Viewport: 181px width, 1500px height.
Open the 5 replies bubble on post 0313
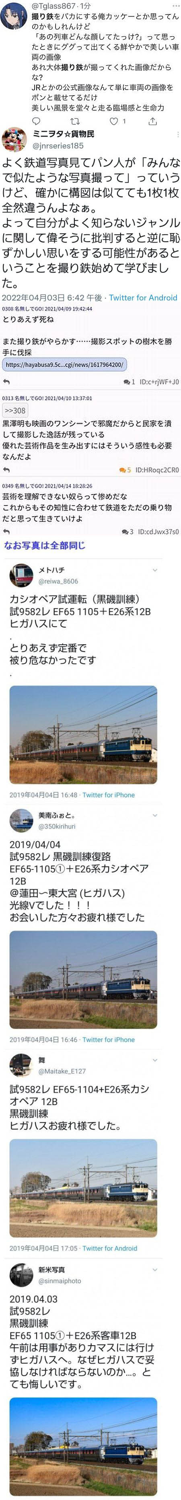coord(125,470)
